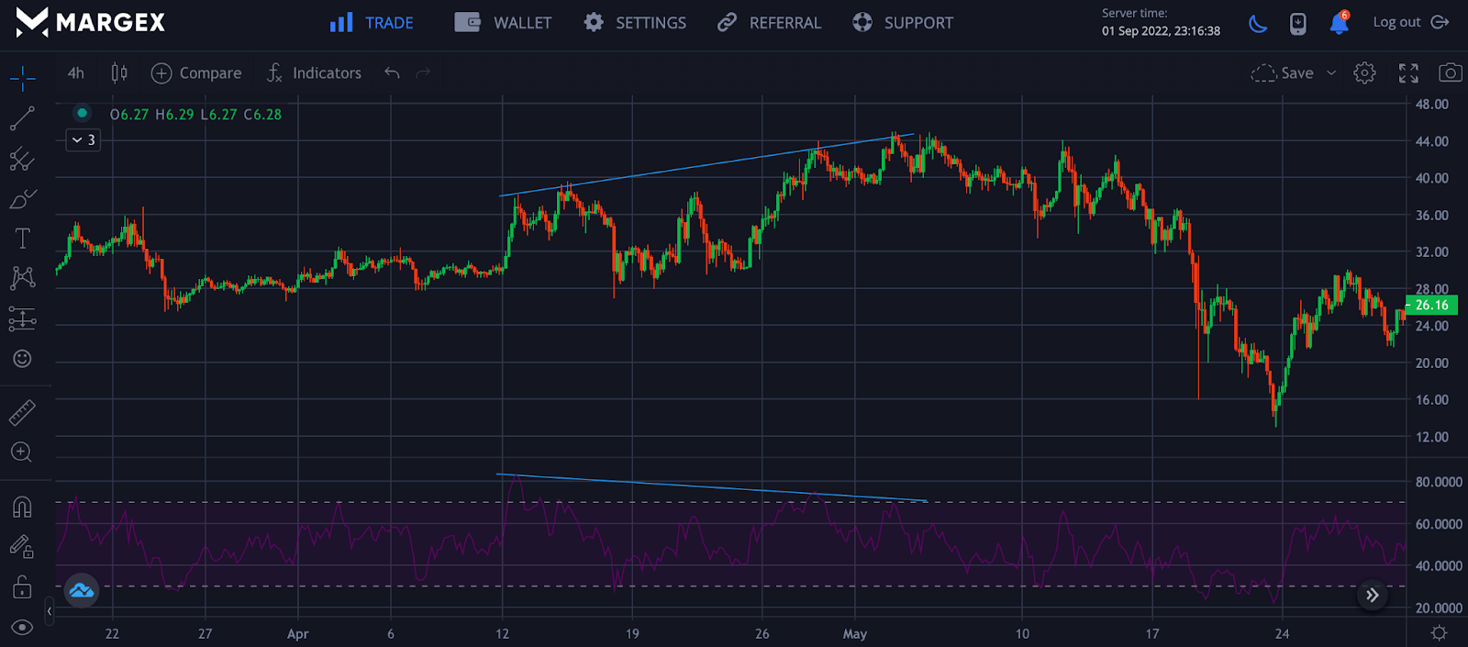Click the Indicators button
1468x647 pixels.
314,73
